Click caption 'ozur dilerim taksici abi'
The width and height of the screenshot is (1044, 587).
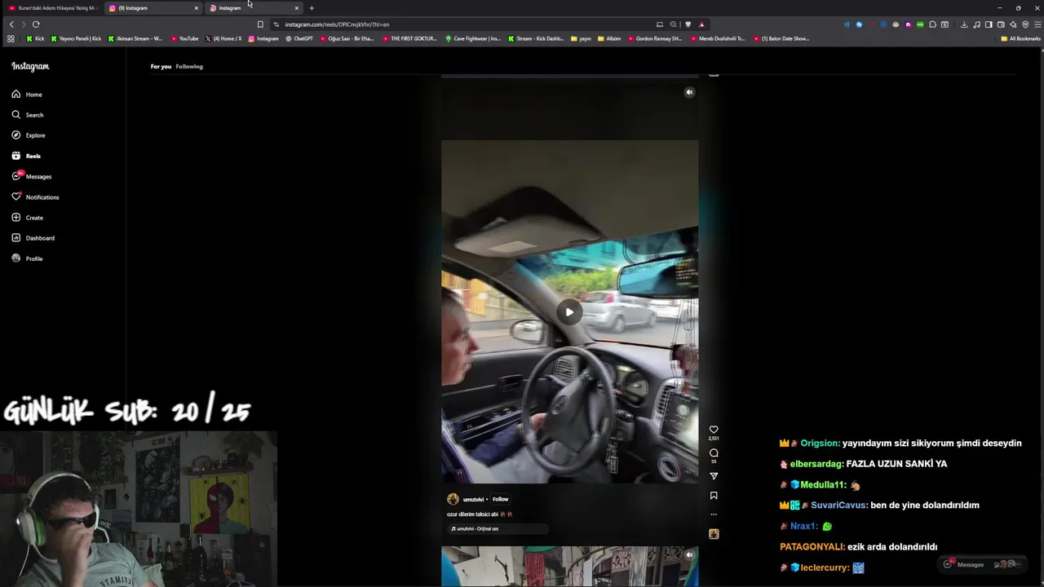pos(472,514)
